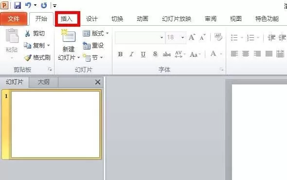Toggle text Shadow (S) formatting
Screen dimensions: 287x180
point(155,54)
